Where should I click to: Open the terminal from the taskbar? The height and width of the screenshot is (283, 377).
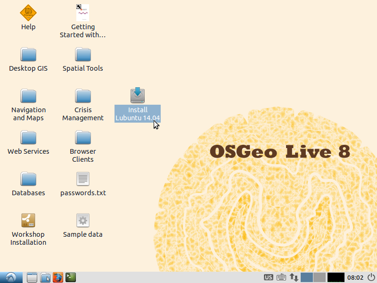point(71,277)
